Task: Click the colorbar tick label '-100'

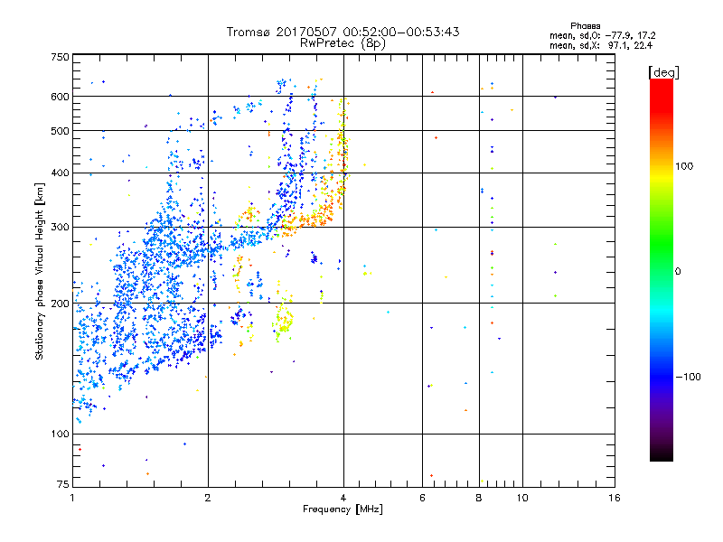Action: click(688, 377)
